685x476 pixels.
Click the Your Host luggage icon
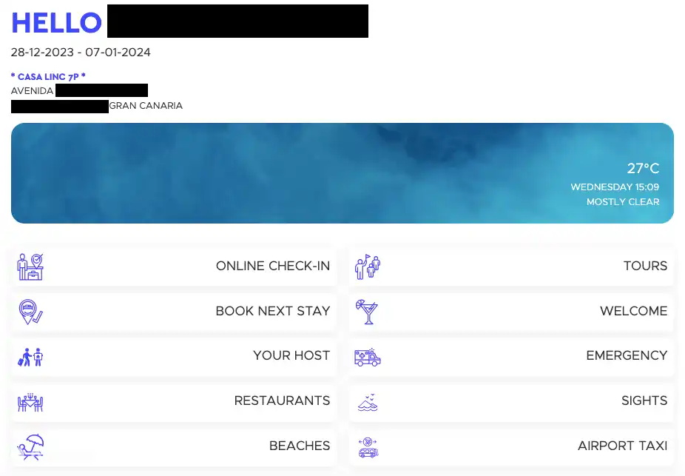30,357
